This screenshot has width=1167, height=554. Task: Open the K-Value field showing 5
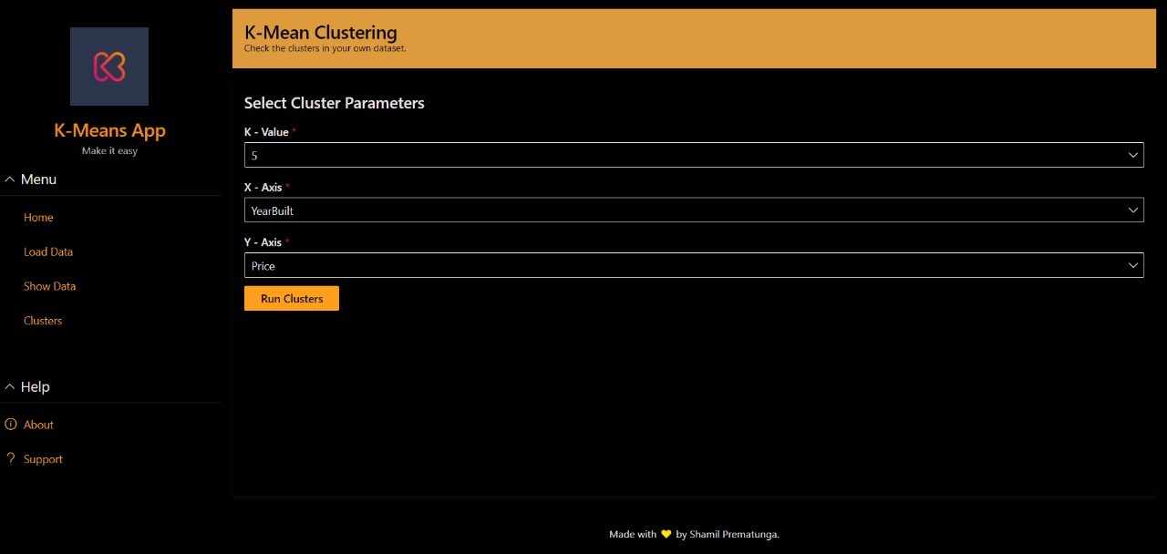(684, 156)
